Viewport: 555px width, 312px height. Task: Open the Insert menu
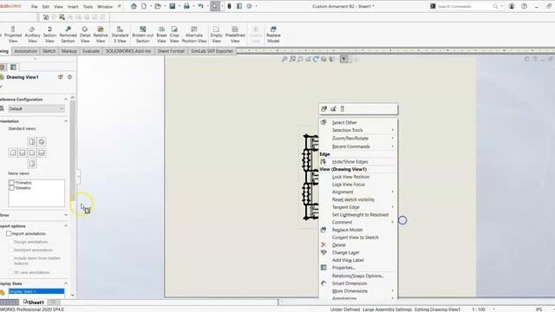pos(73,6)
